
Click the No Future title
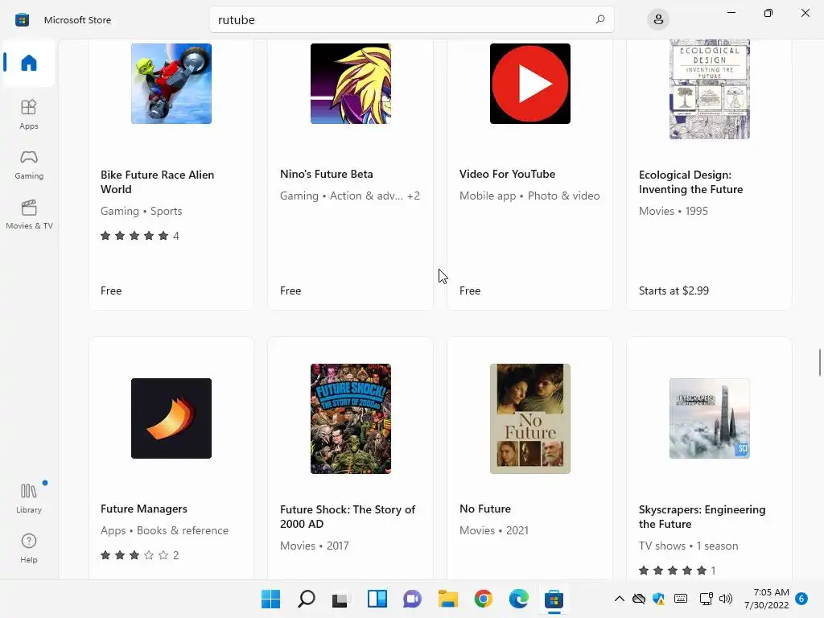pyautogui.click(x=484, y=509)
